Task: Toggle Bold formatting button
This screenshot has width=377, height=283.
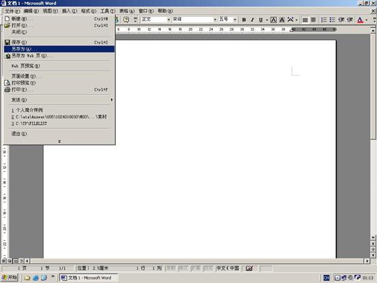Action: (x=244, y=20)
